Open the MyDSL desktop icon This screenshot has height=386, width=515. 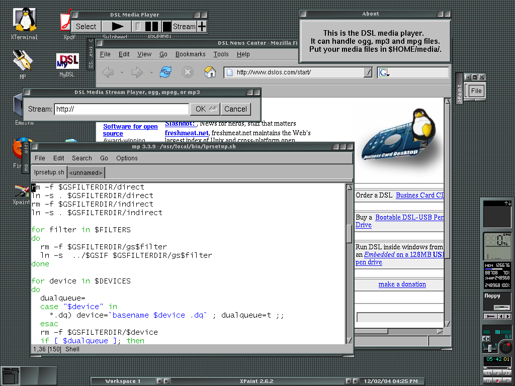click(67, 65)
